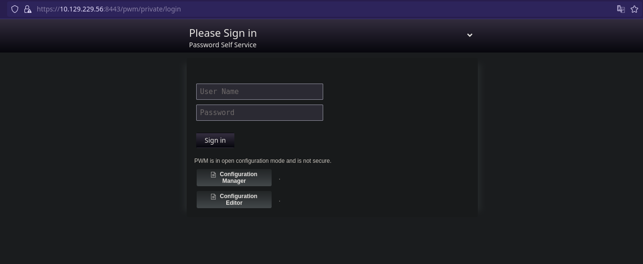
Task: Click the document icon on Configuration Editor
Action: pos(213,197)
